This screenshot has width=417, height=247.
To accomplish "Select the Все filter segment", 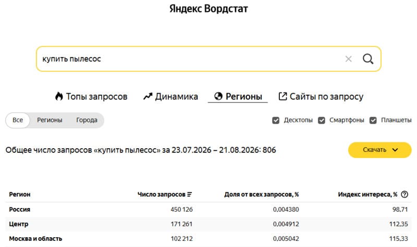I will point(18,120).
